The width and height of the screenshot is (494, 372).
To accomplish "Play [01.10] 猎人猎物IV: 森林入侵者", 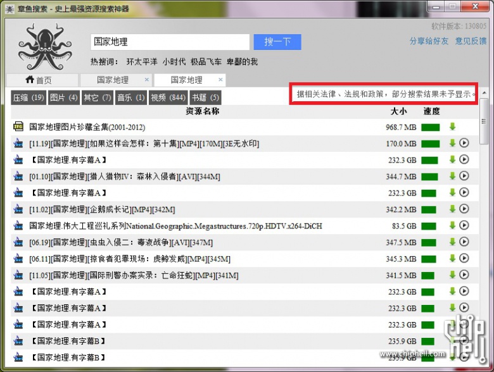I will click(464, 176).
